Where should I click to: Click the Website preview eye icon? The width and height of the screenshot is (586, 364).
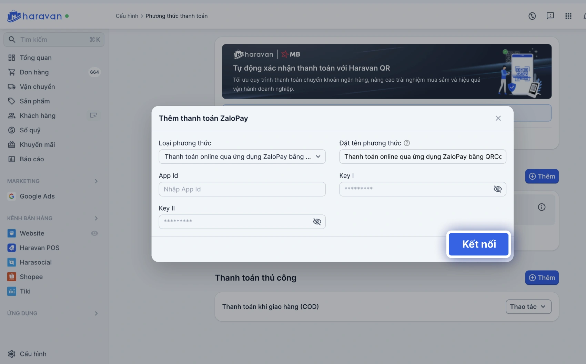tap(94, 233)
